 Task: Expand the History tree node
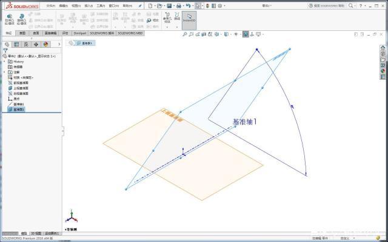[4, 62]
